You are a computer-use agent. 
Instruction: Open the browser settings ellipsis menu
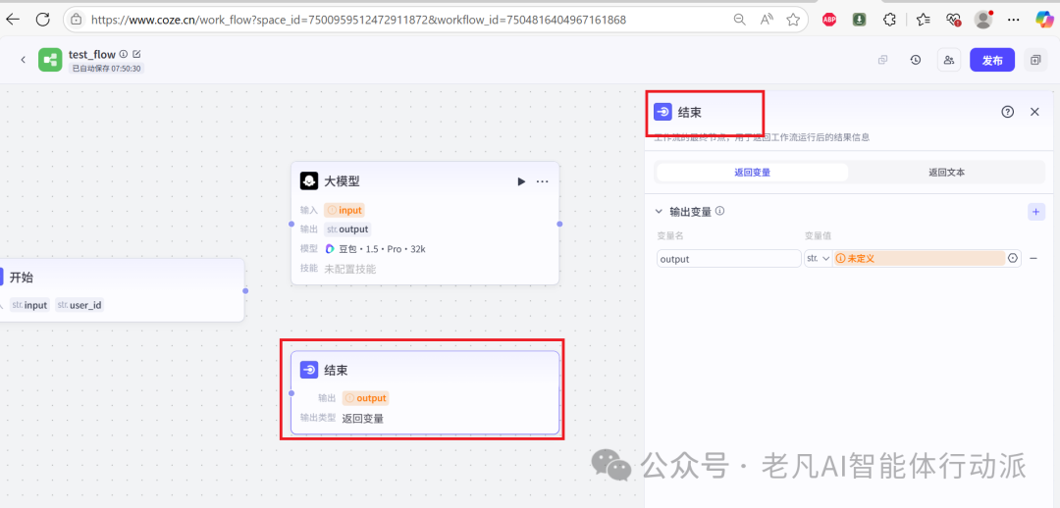point(1013,20)
